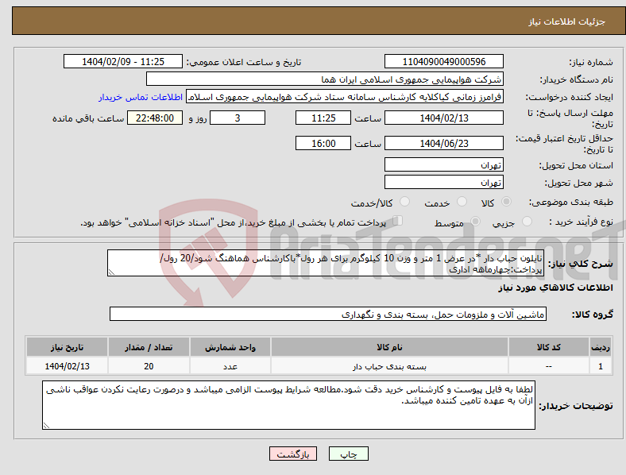Click the تاریخ نیاز column header
This screenshot has width=626, height=475.
pos(67,347)
